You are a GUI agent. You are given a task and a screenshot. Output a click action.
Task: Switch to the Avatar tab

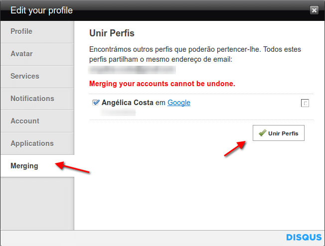(21, 54)
